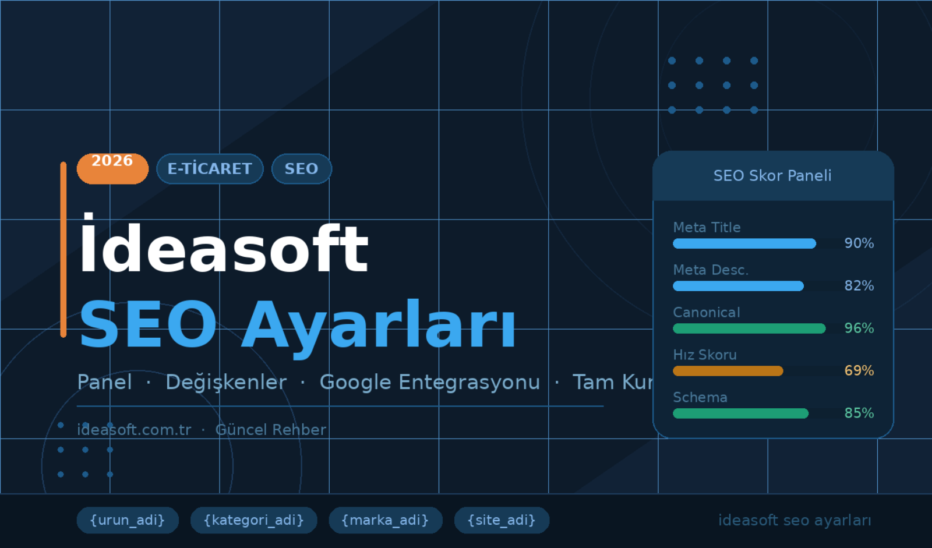Click the Meta Title progress bar
The width and height of the screenshot is (932, 548).
click(x=744, y=243)
